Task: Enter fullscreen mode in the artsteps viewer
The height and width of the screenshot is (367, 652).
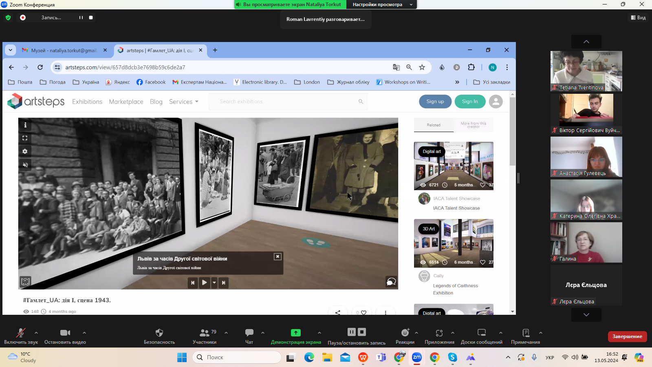Action: point(25,138)
